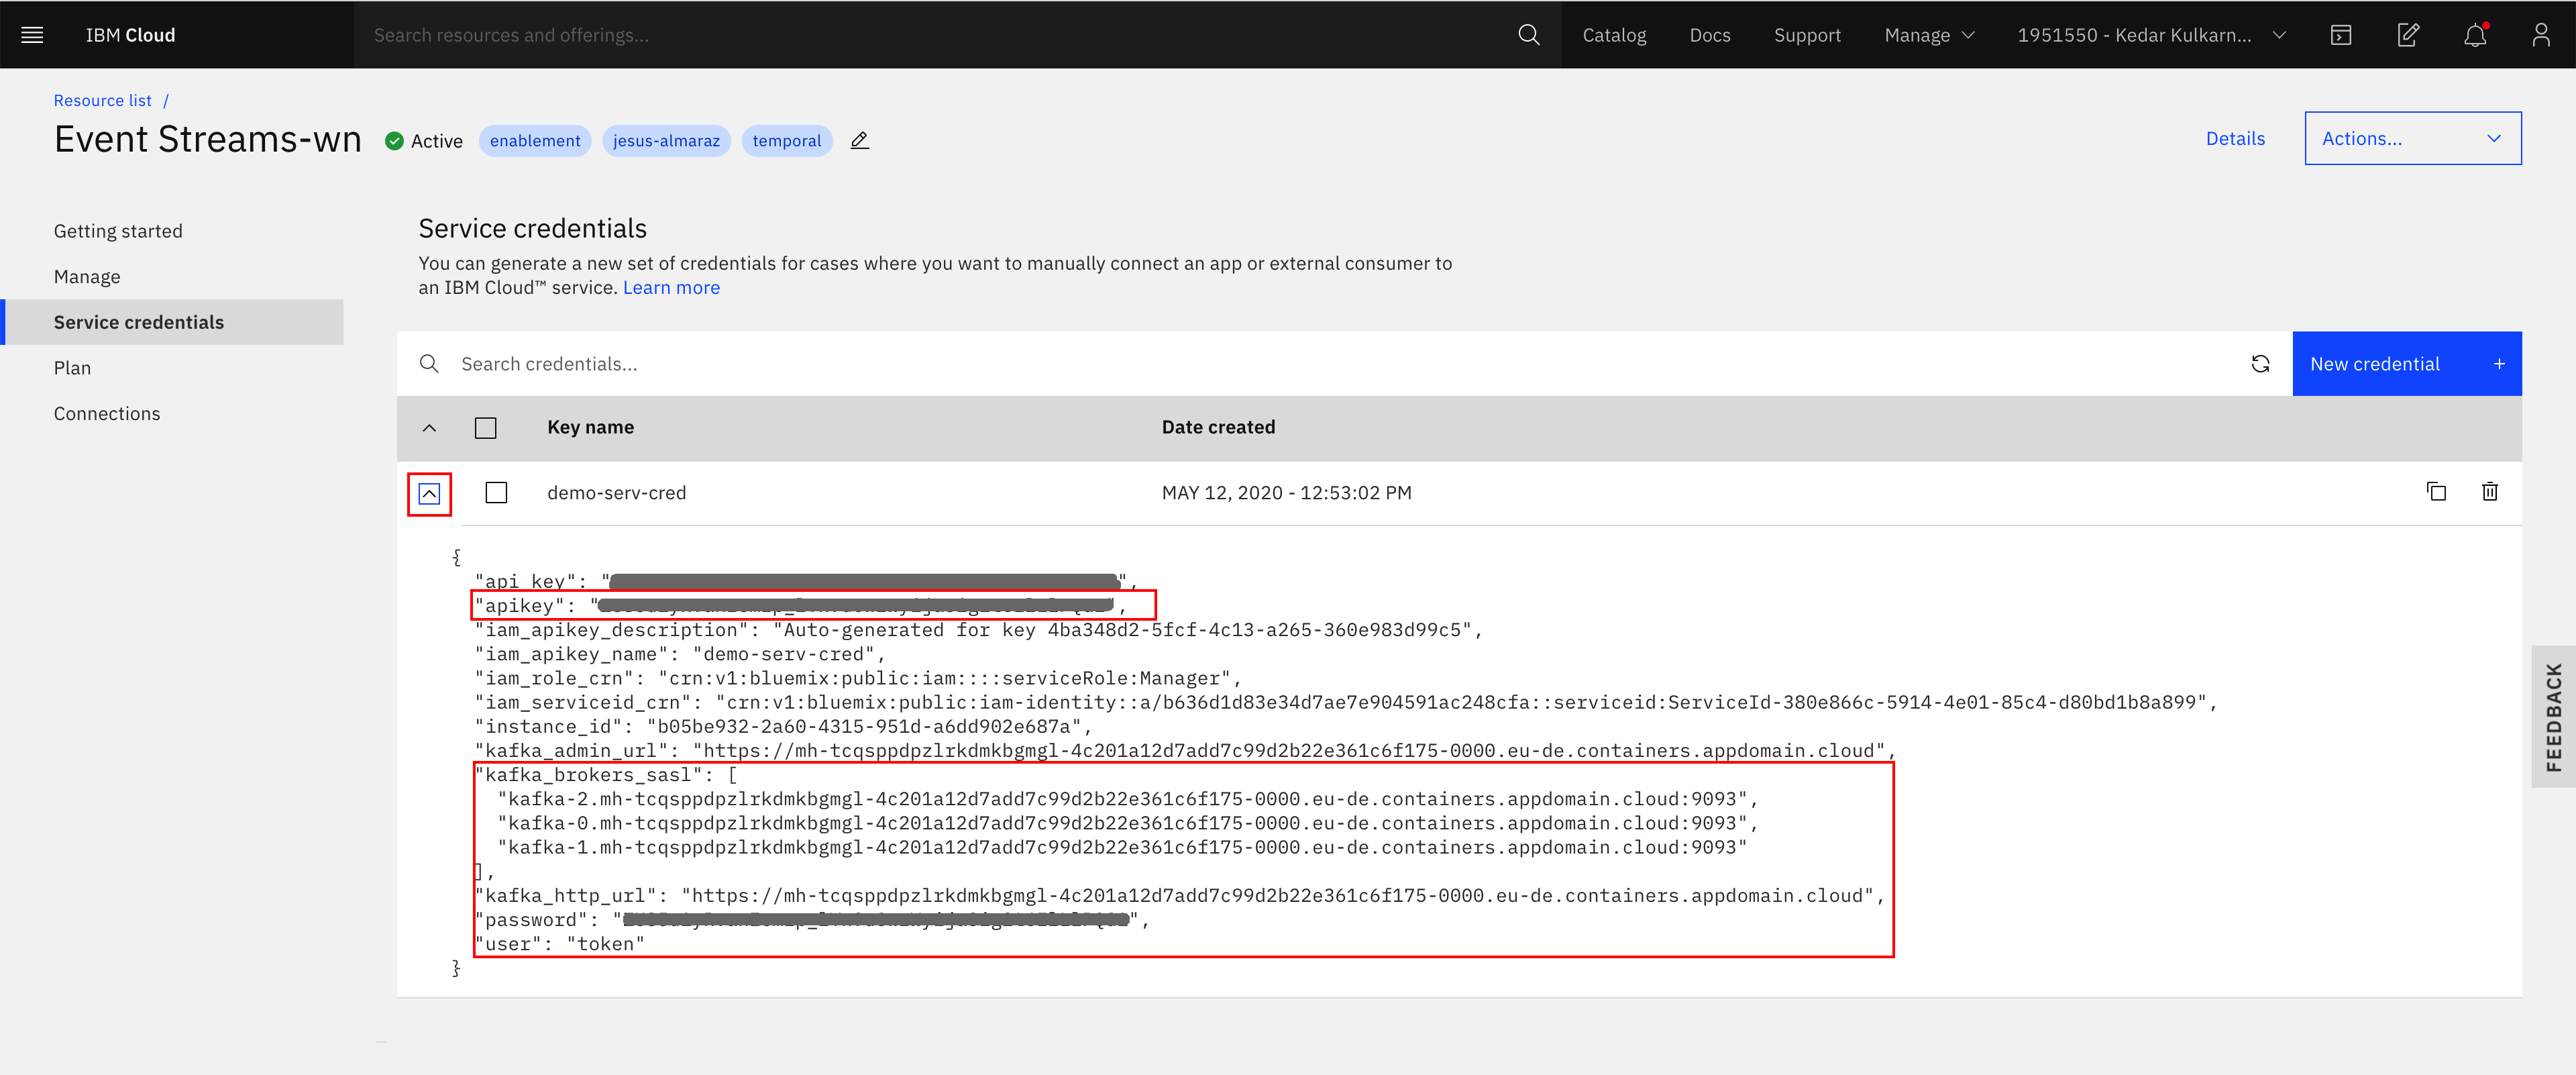This screenshot has width=2576, height=1075.
Task: Click the kafka_http_url line
Action: tap(1180, 896)
